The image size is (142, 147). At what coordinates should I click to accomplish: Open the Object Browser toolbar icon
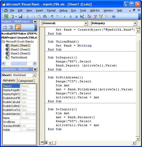click(x=101, y=16)
